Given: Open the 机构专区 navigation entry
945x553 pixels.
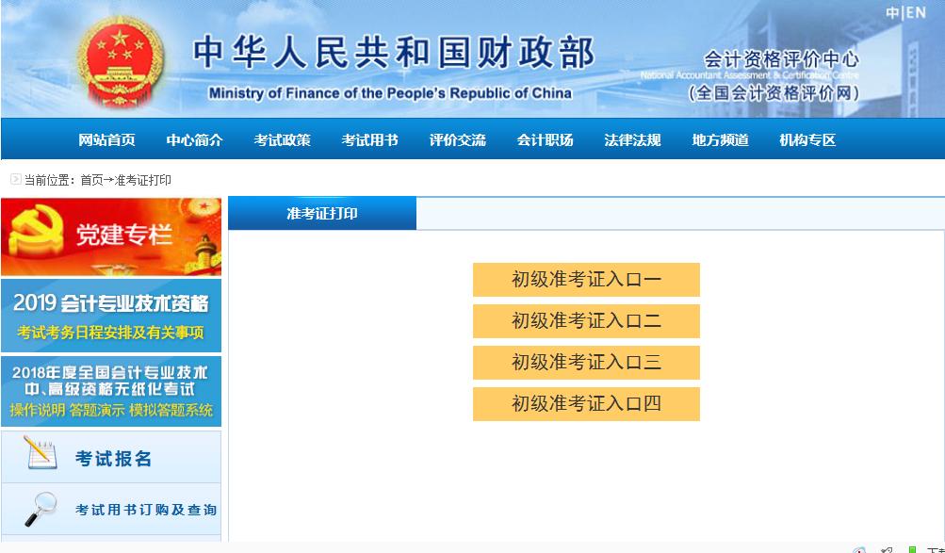Looking at the screenshot, I should (x=806, y=138).
